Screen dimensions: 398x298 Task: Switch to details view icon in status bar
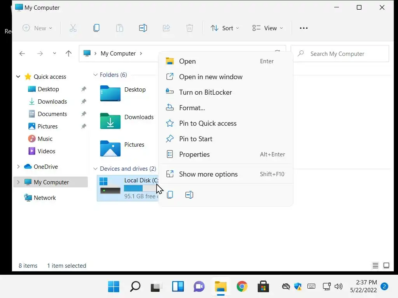coord(375,265)
